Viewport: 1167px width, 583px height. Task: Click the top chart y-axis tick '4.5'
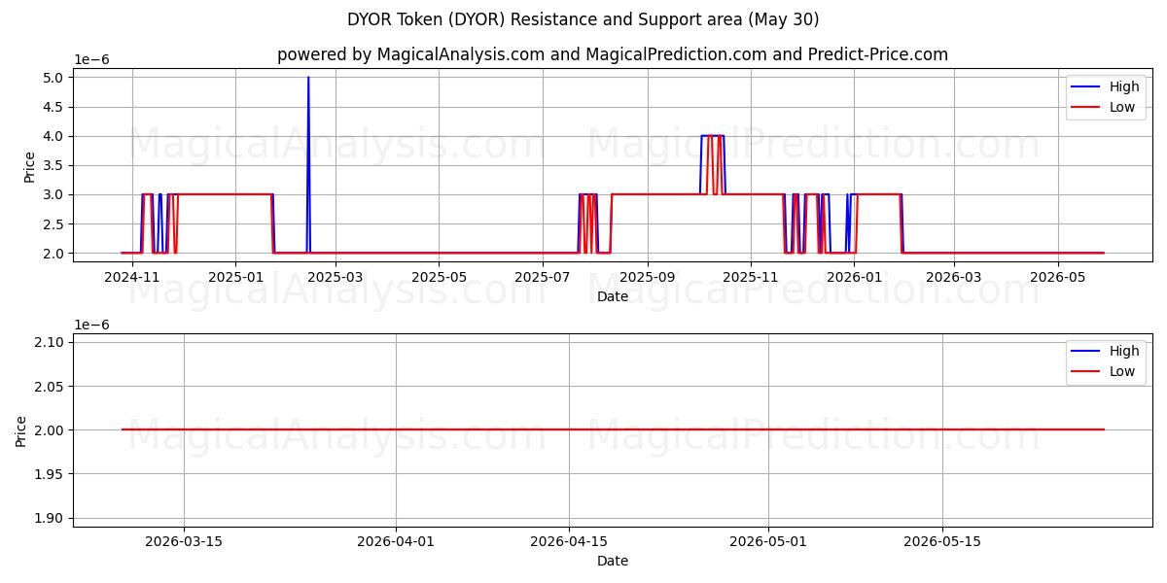[53, 107]
